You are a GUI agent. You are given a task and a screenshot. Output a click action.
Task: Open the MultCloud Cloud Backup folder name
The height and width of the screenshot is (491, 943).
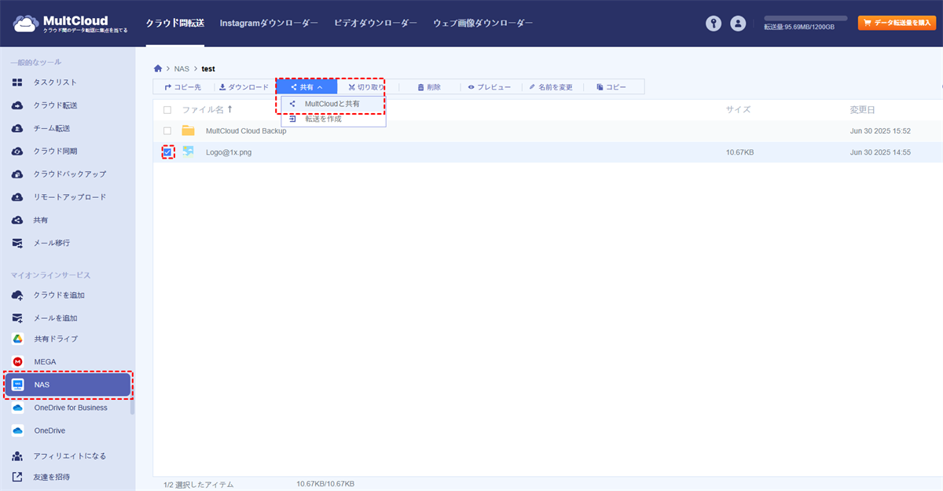click(x=246, y=131)
